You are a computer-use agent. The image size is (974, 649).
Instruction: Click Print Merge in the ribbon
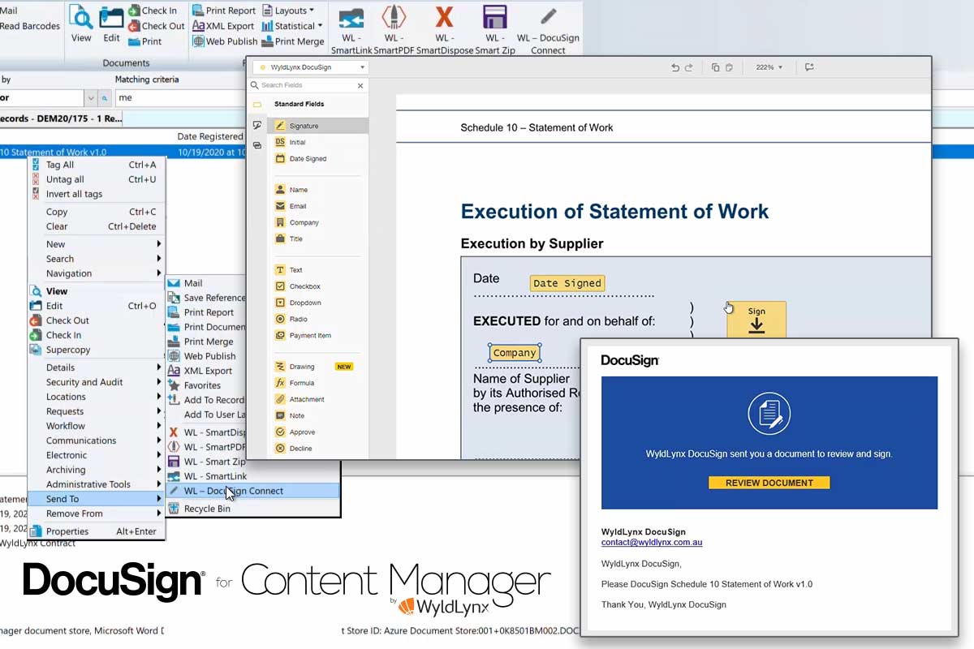point(292,41)
